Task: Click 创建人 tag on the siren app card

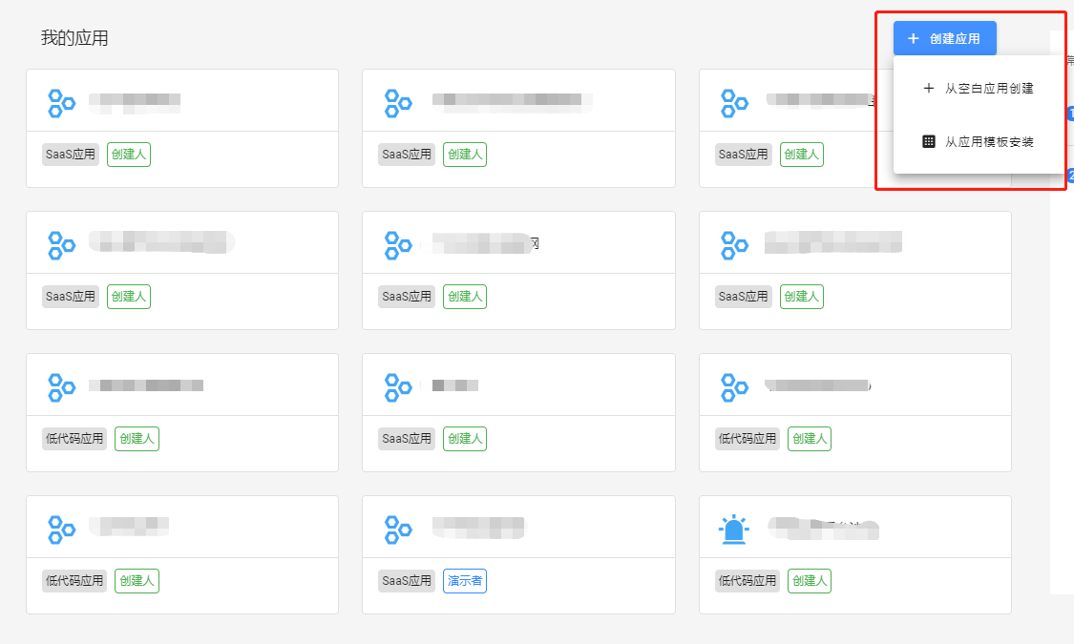Action: tap(808, 580)
